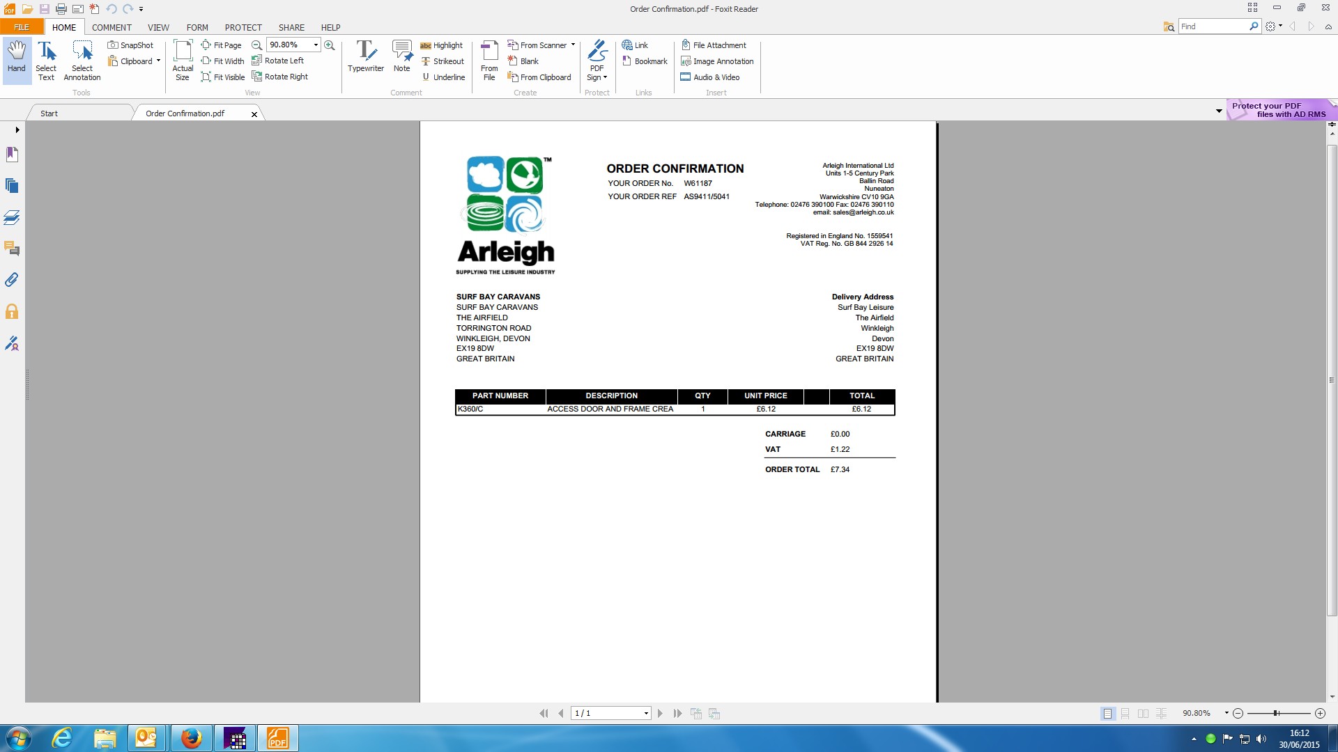The image size is (1338, 752).
Task: Switch to the Start tab
Action: click(49, 113)
